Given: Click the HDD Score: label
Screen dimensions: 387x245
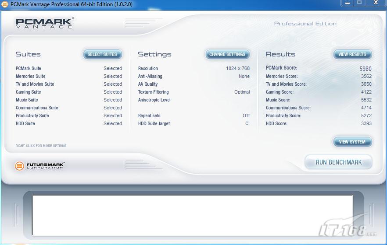Looking at the screenshot, I should (x=276, y=123).
